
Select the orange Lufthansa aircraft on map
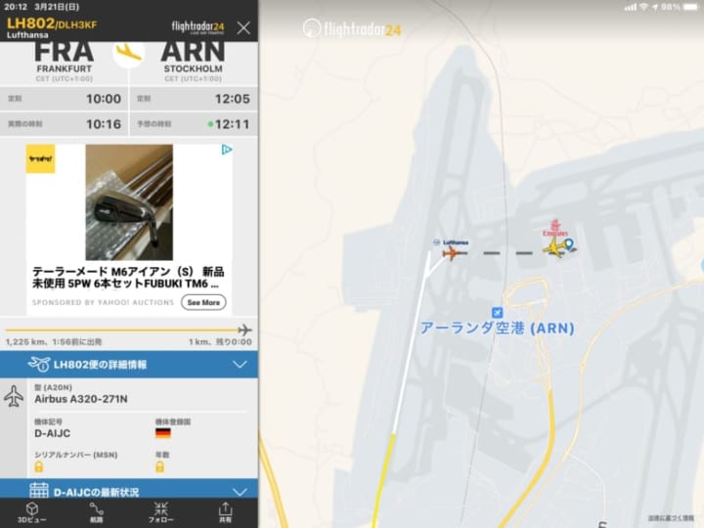[x=451, y=253]
